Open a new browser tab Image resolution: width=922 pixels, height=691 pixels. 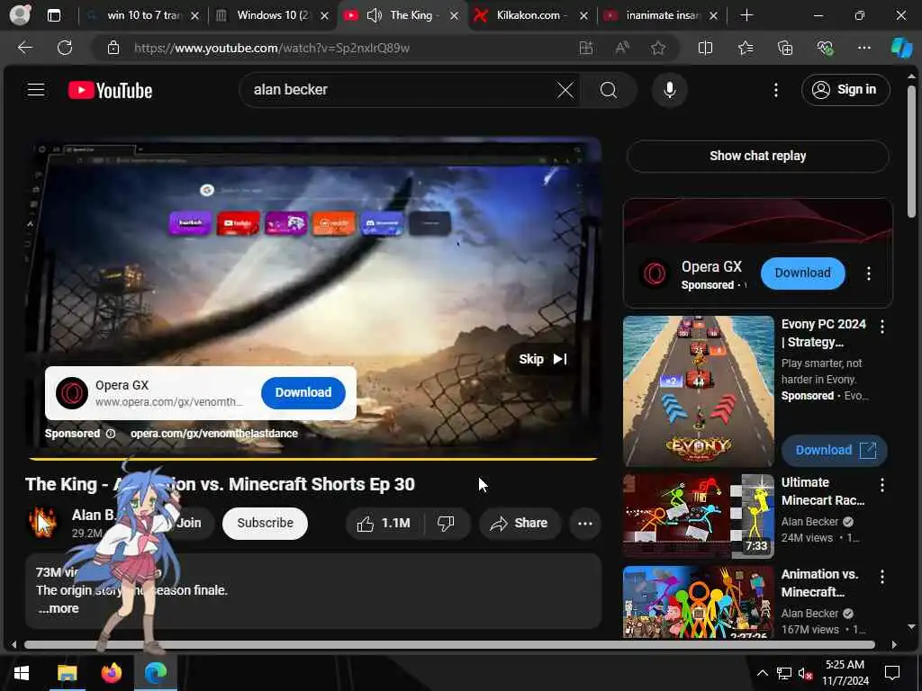746,15
